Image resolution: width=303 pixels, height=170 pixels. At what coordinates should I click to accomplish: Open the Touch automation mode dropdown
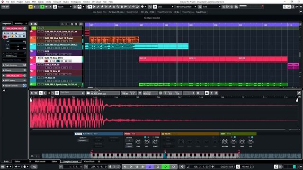(64, 7)
